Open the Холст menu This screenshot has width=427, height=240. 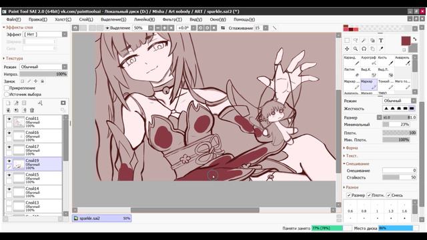(63, 19)
